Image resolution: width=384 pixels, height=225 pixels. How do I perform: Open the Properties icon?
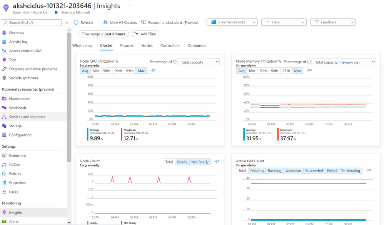(4, 183)
